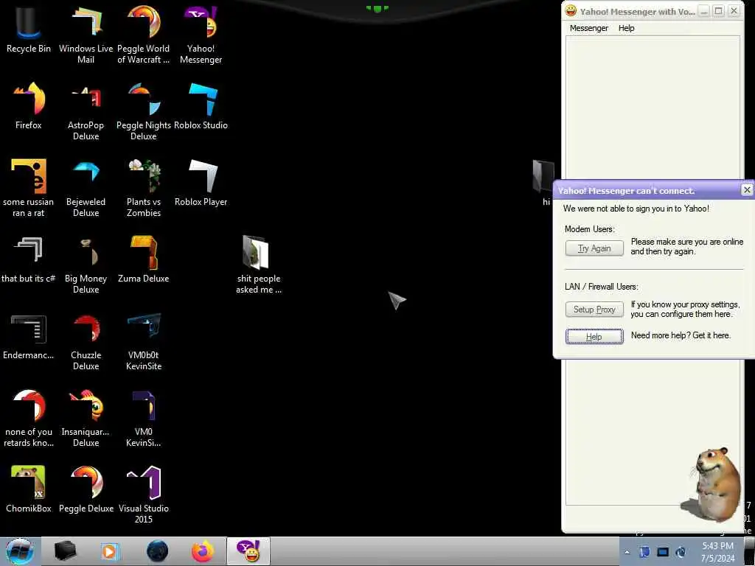Select Windows Live Mail desktop icon

(x=86, y=34)
